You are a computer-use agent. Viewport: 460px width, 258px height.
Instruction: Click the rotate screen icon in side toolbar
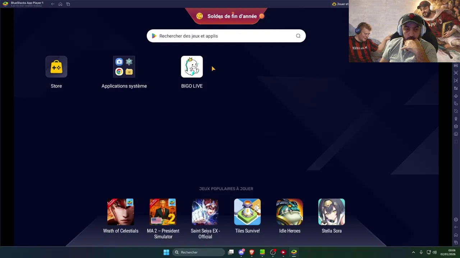pyautogui.click(x=456, y=104)
